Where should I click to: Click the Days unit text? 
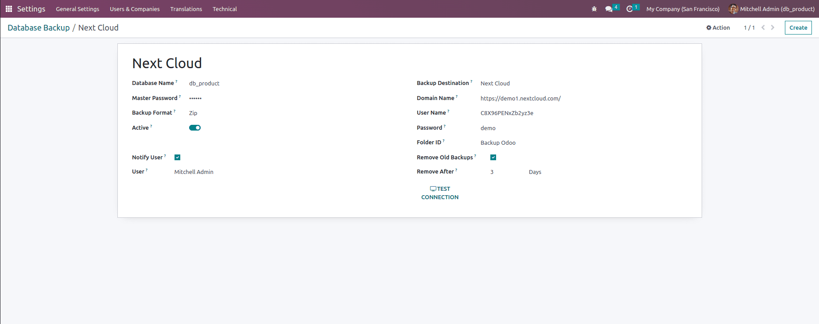(535, 172)
